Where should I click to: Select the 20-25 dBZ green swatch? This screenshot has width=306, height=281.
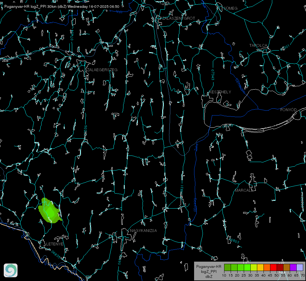point(241,267)
